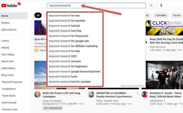This screenshot has height=113, width=183.
Task: Click inside the keyword research search field
Action: click(x=96, y=5)
